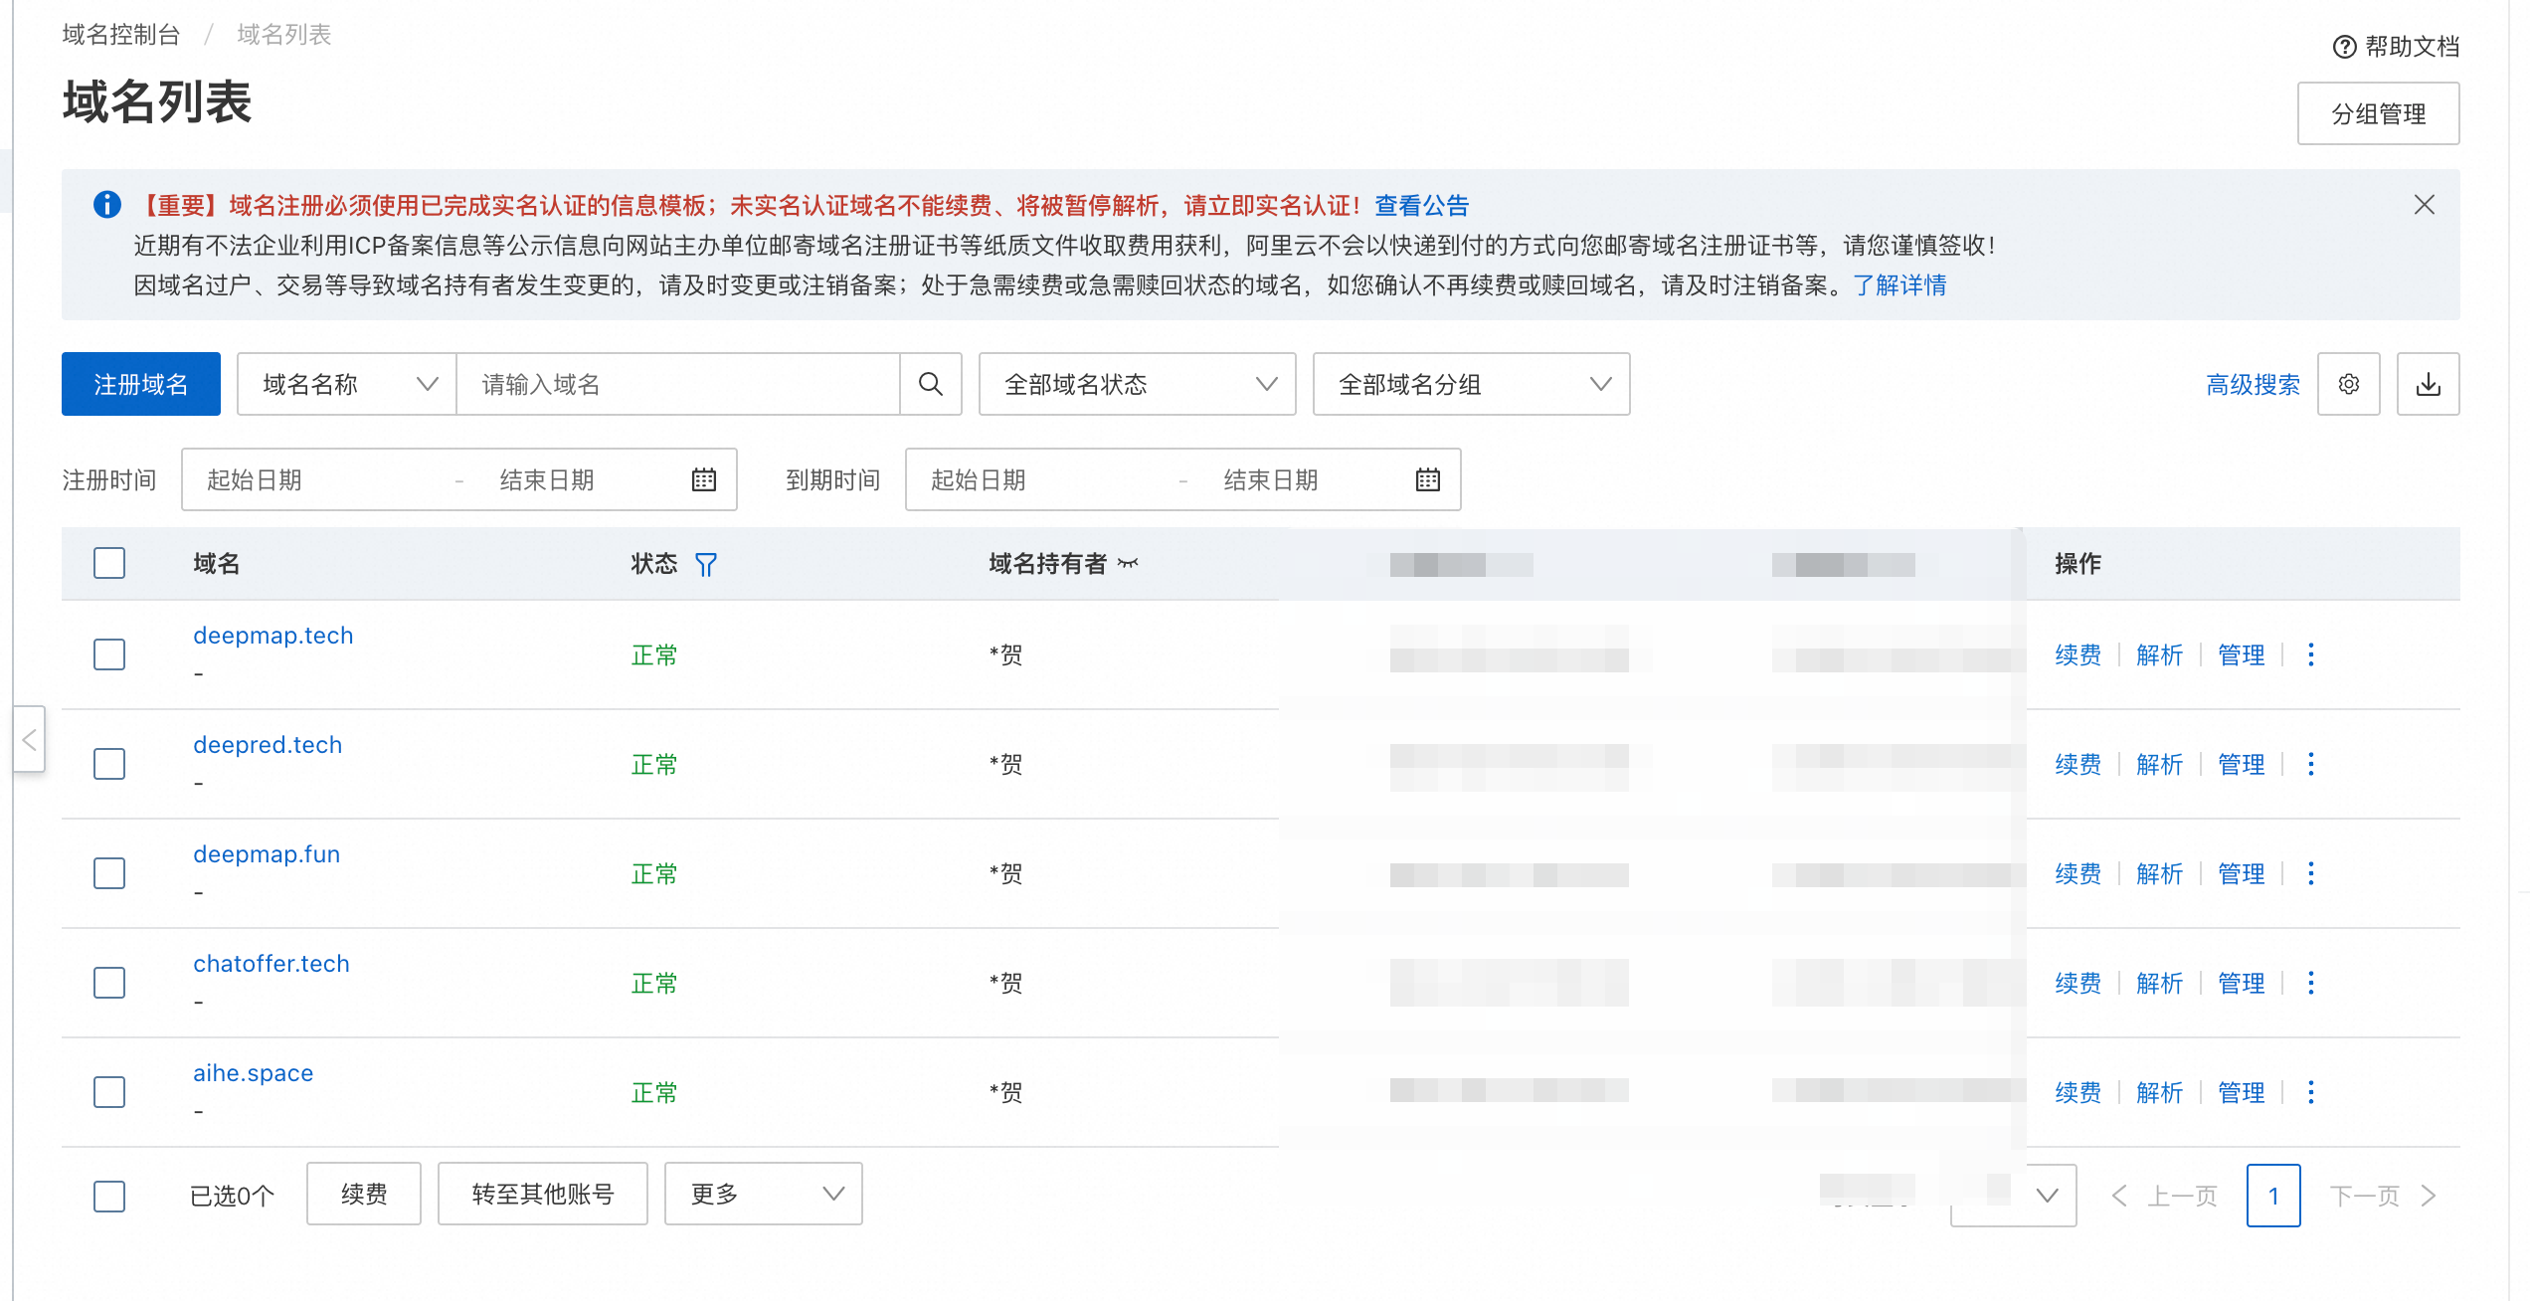Viewport: 2530px width, 1301px height.
Task: Open the 高级搜索 link
Action: 2254,385
